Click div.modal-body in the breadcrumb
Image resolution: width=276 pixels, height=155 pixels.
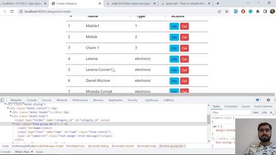(x=147, y=146)
